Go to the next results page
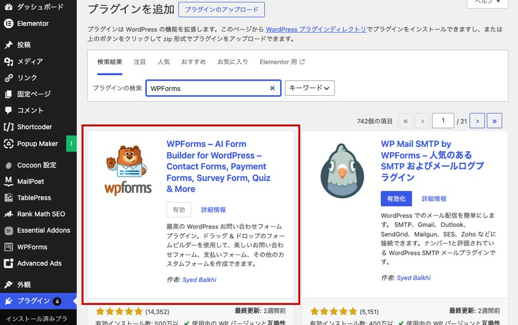This screenshot has height=325, width=518. pos(477,120)
